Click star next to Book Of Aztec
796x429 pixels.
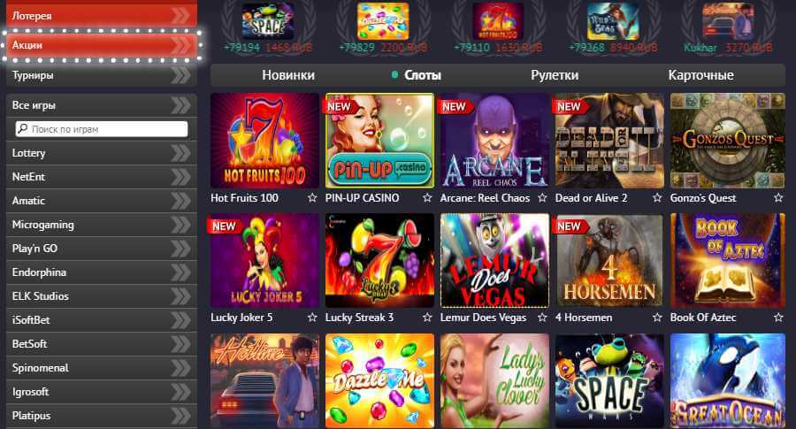[778, 318]
